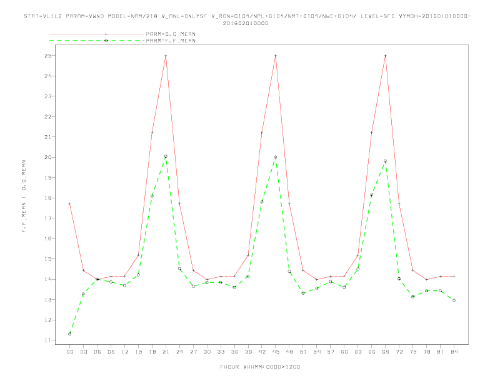Screen dimensions: 495x383
Task: Click x-axis tick label 42
Action: pyautogui.click(x=262, y=352)
